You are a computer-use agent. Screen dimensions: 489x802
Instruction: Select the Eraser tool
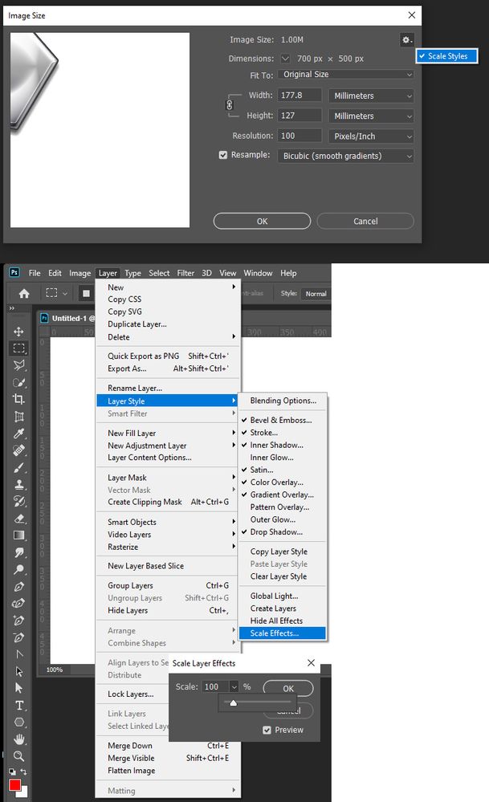[19, 519]
